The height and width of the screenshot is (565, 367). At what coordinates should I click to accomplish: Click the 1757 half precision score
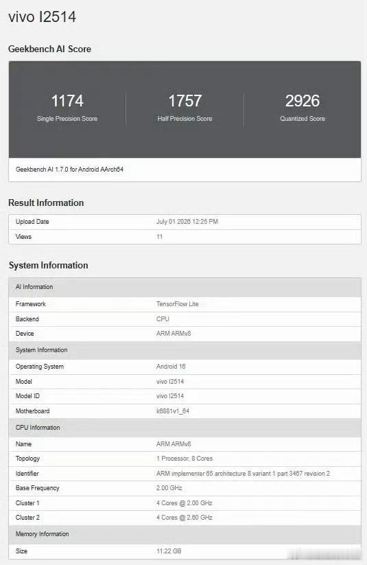click(185, 101)
